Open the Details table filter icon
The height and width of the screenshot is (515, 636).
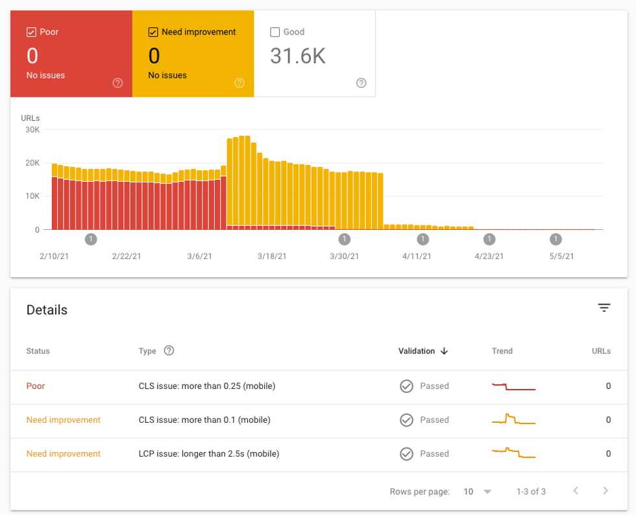604,308
